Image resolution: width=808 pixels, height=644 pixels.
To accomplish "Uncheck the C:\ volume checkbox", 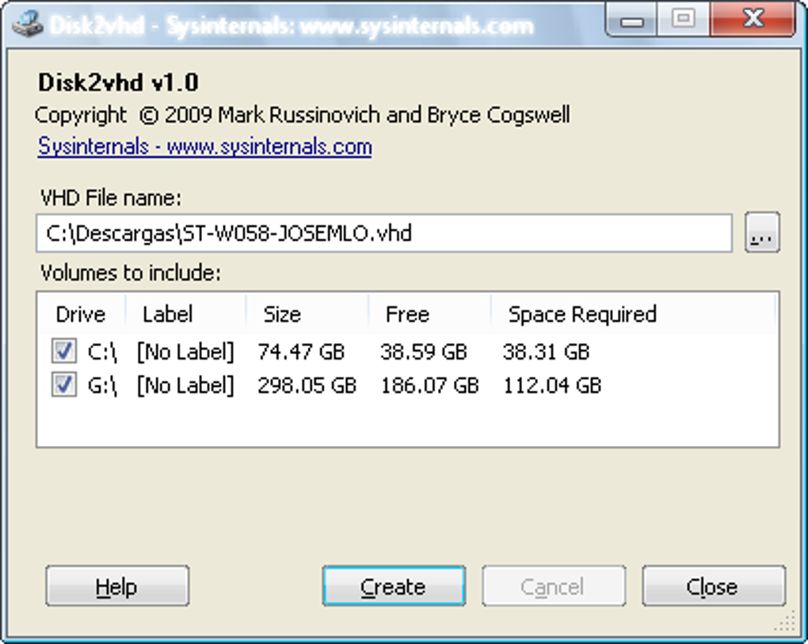I will coord(64,352).
